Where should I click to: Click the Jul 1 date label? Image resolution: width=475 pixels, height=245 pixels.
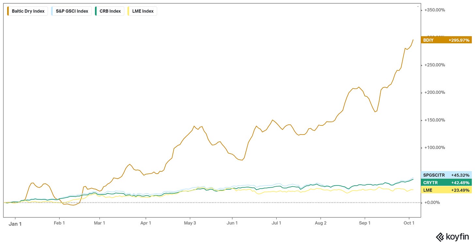coord(276,223)
